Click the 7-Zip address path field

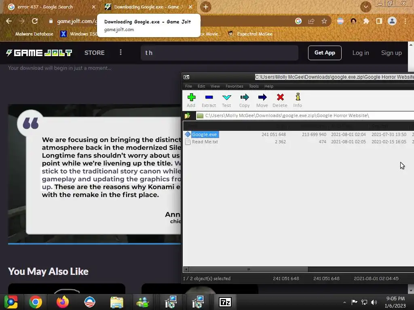305,115
